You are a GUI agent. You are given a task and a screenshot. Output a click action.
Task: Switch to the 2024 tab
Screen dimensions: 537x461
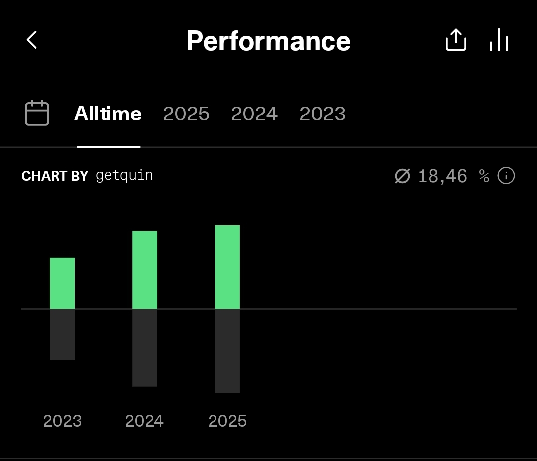(x=254, y=114)
